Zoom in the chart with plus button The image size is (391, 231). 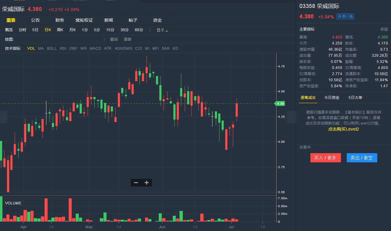point(147,183)
